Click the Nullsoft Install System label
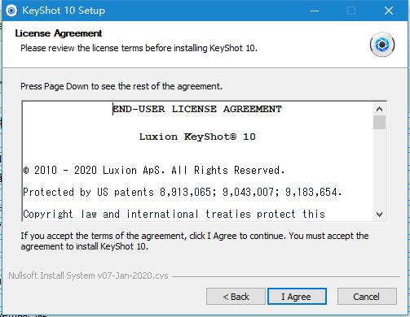410x317 pixels. point(88,276)
